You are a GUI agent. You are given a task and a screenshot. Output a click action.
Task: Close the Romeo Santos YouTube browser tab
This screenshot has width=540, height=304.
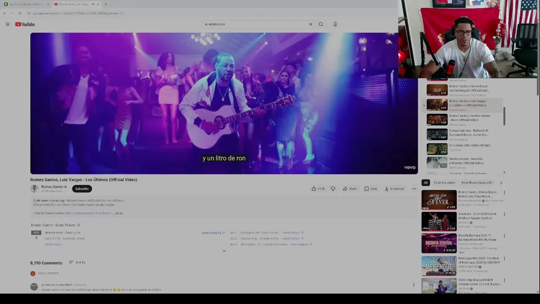click(x=98, y=4)
